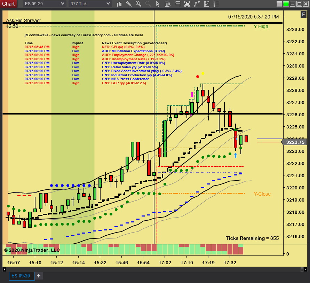Click the magenta down arrow signal marker
310x283 pixels.
pos(192,95)
